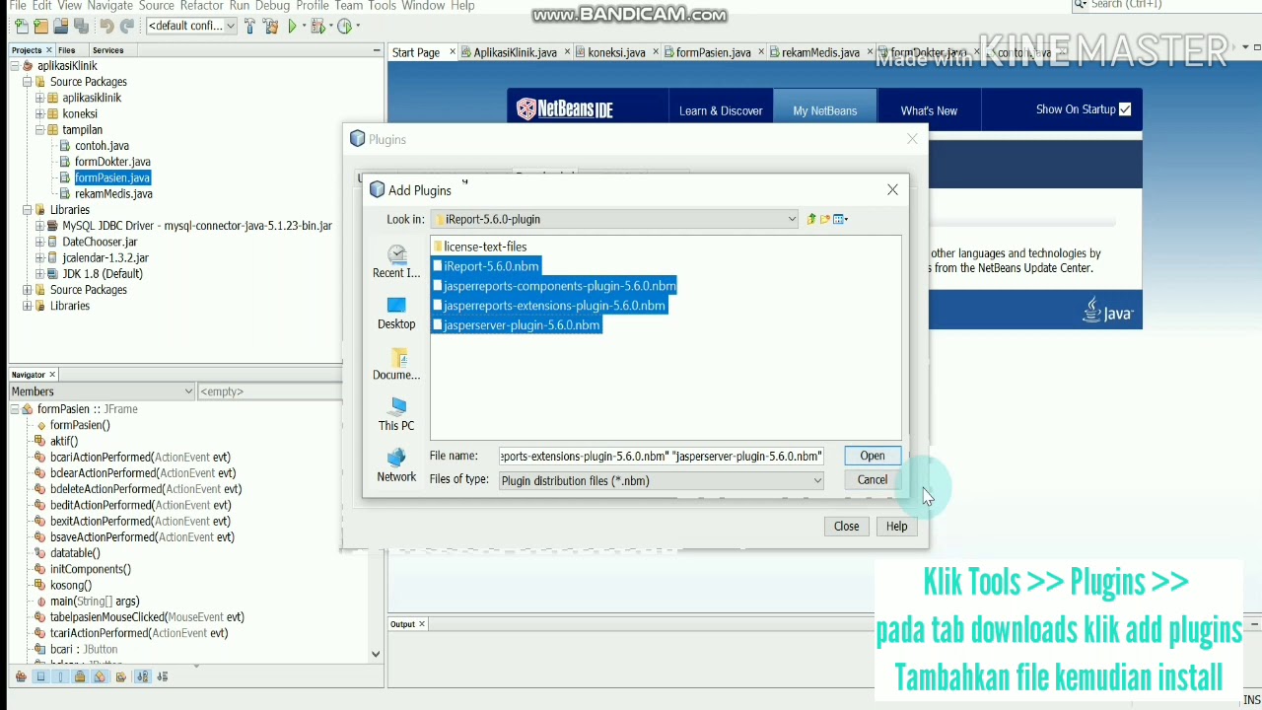Image resolution: width=1262 pixels, height=710 pixels.
Task: Click Open Project icon in toolbar
Action: coord(61,27)
